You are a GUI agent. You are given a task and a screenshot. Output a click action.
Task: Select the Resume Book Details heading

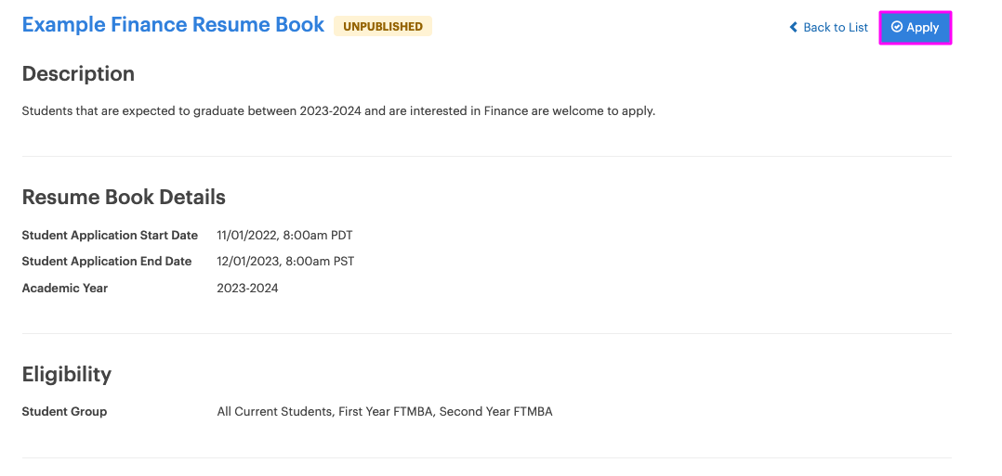124,197
